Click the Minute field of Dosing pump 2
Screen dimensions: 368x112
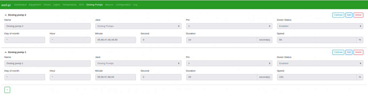116,40
